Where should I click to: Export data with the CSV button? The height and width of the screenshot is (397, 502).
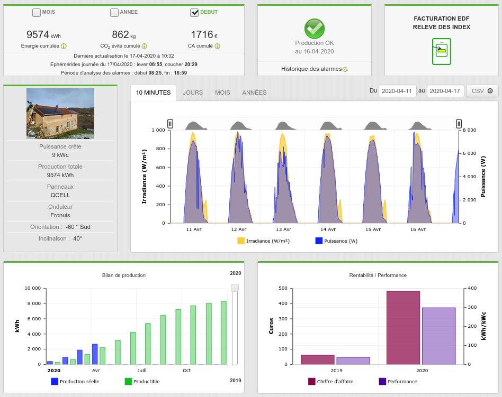tap(482, 91)
